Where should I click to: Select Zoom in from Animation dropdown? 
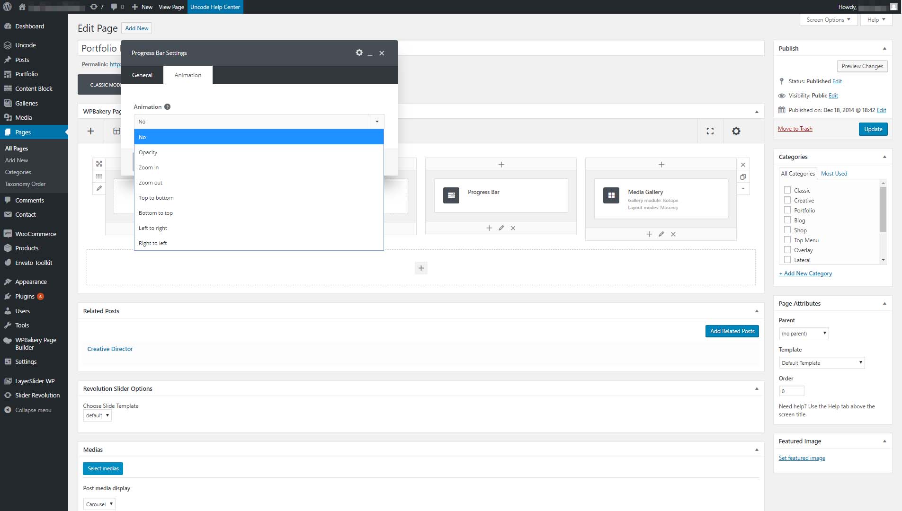pyautogui.click(x=149, y=167)
